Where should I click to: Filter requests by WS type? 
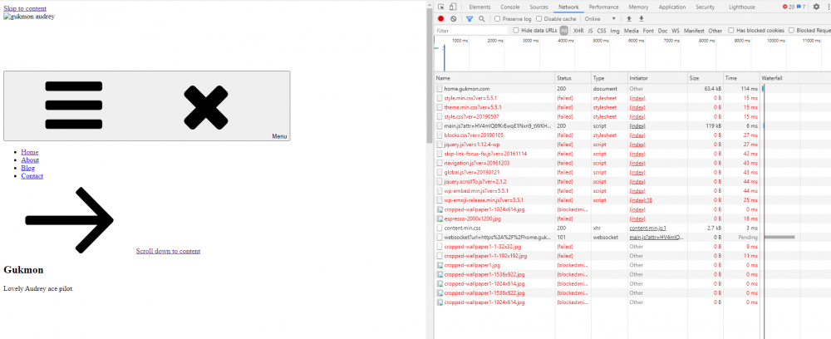pyautogui.click(x=676, y=30)
